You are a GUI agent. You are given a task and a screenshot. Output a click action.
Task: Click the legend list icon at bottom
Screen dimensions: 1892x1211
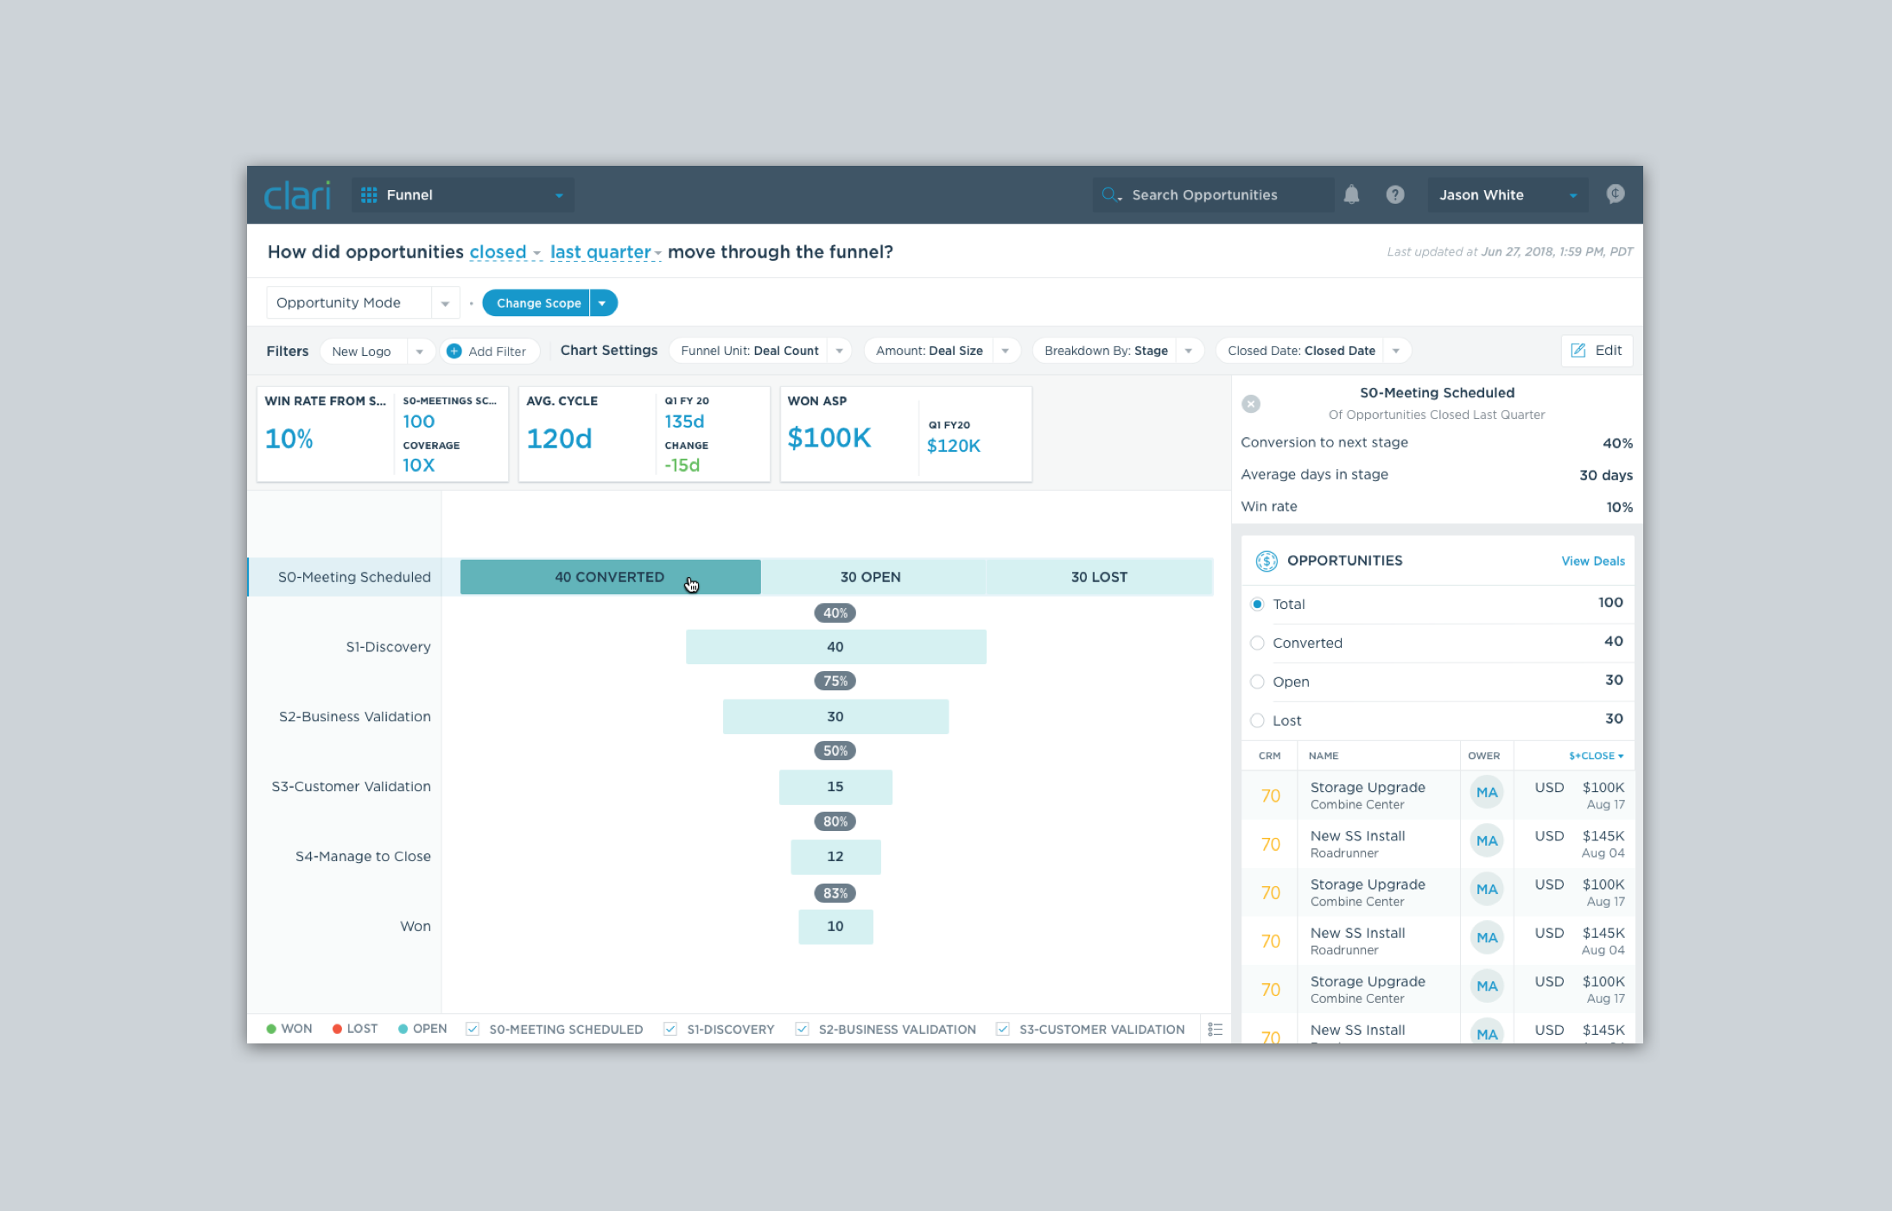coord(1215,1029)
